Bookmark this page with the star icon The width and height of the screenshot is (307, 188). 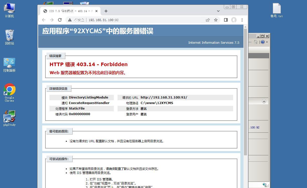pos(216,20)
